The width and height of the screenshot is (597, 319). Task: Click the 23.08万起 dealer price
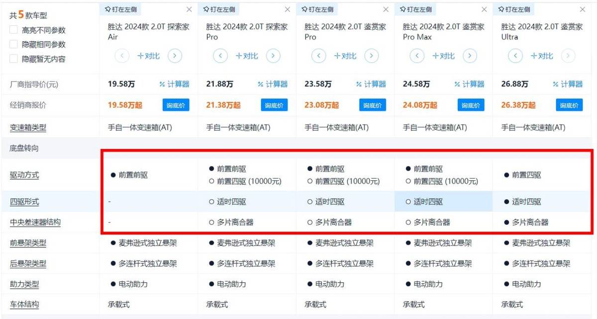[322, 105]
